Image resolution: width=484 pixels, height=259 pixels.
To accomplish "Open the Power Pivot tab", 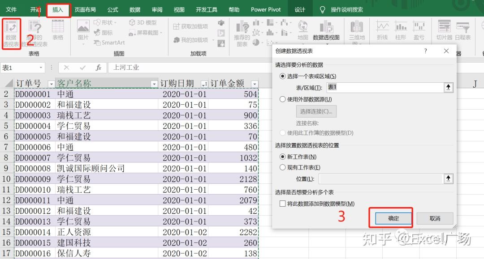I will (x=265, y=9).
